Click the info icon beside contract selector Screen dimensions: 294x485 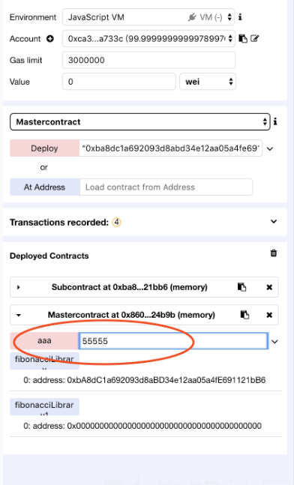(x=275, y=122)
